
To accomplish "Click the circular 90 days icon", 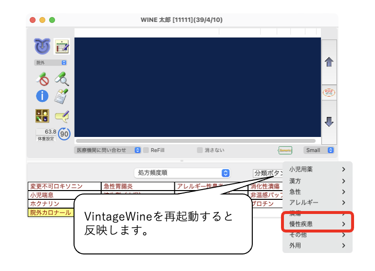I will 64,134.
